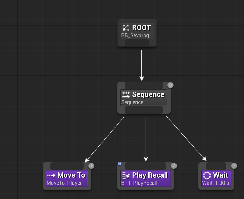Click the 'MoveTo: Player' description text
Screen dimensions: 244x199
point(64,183)
